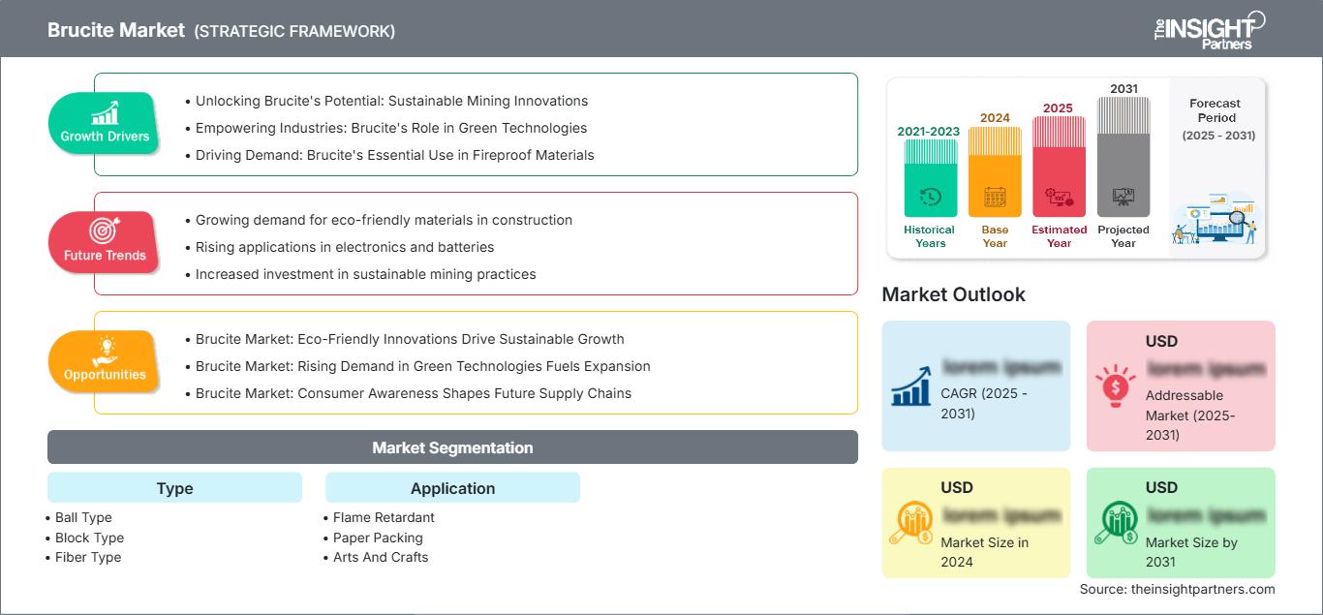Click the Future Trends target icon
The height and width of the screenshot is (615, 1323).
coord(103,231)
